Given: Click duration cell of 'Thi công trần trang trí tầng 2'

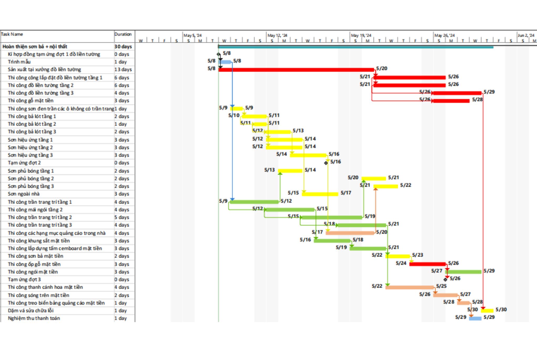Looking at the screenshot, I should tap(122, 217).
